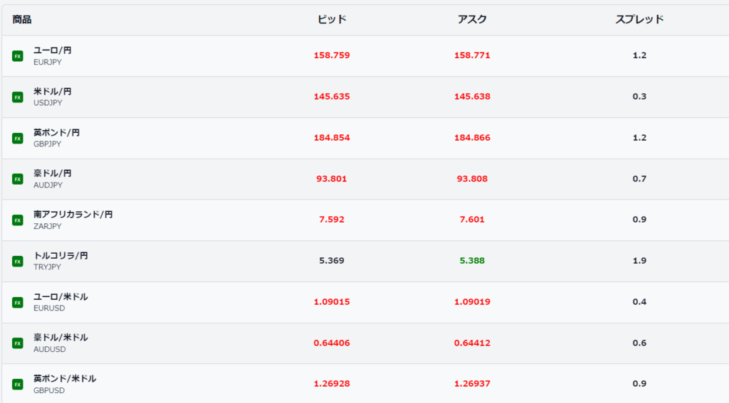Click the FX icon beside ZARJPY

[x=18, y=220]
